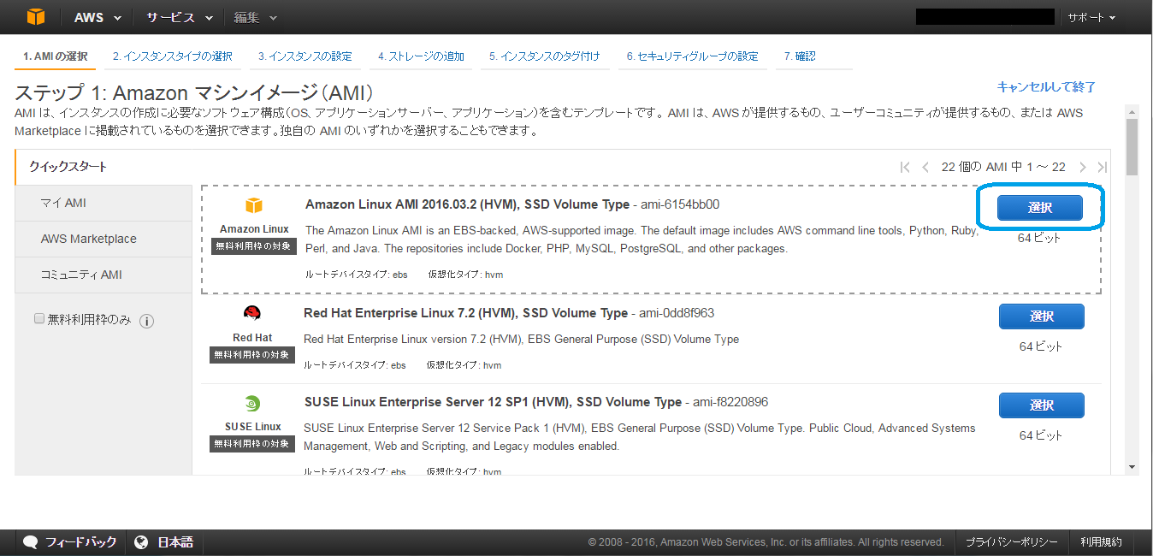Click the ステップ 1: Amazon マシンイメージ heading
The width and height of the screenshot is (1153, 556).
pos(194,93)
